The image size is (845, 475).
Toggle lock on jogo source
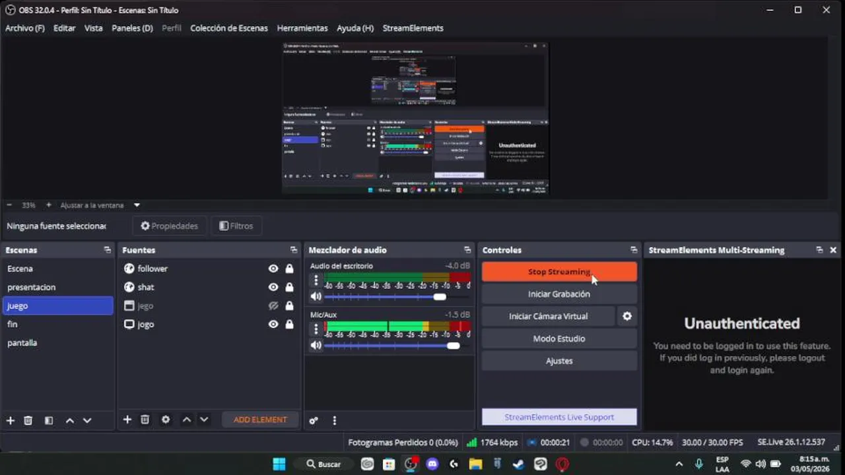[289, 324]
